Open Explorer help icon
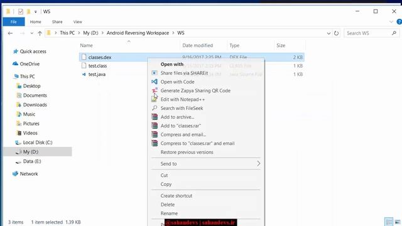 (399, 22)
